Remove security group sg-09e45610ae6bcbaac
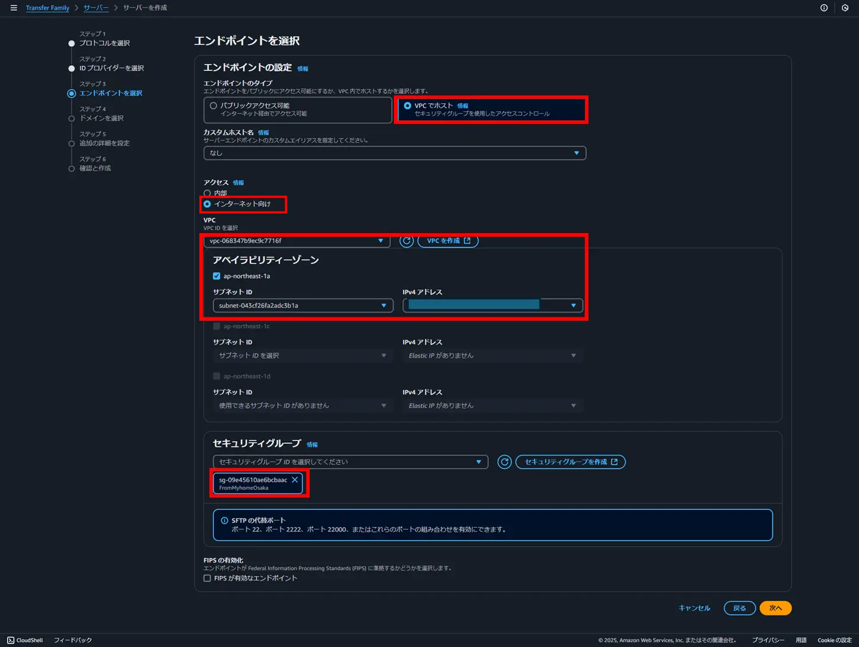Viewport: 859px width, 647px height. tap(295, 480)
